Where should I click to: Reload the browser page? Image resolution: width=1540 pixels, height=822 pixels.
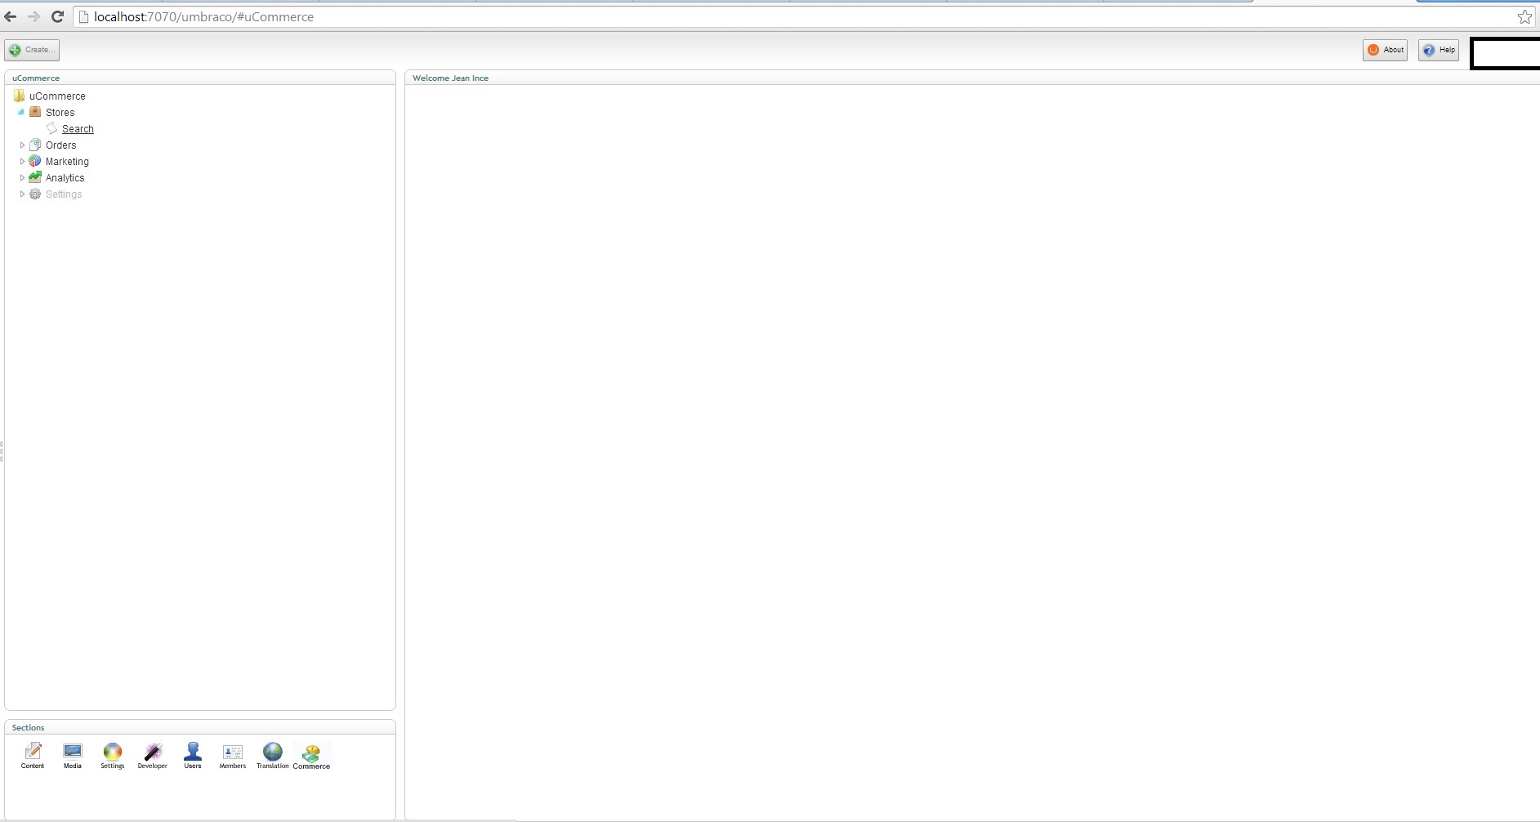[x=57, y=16]
